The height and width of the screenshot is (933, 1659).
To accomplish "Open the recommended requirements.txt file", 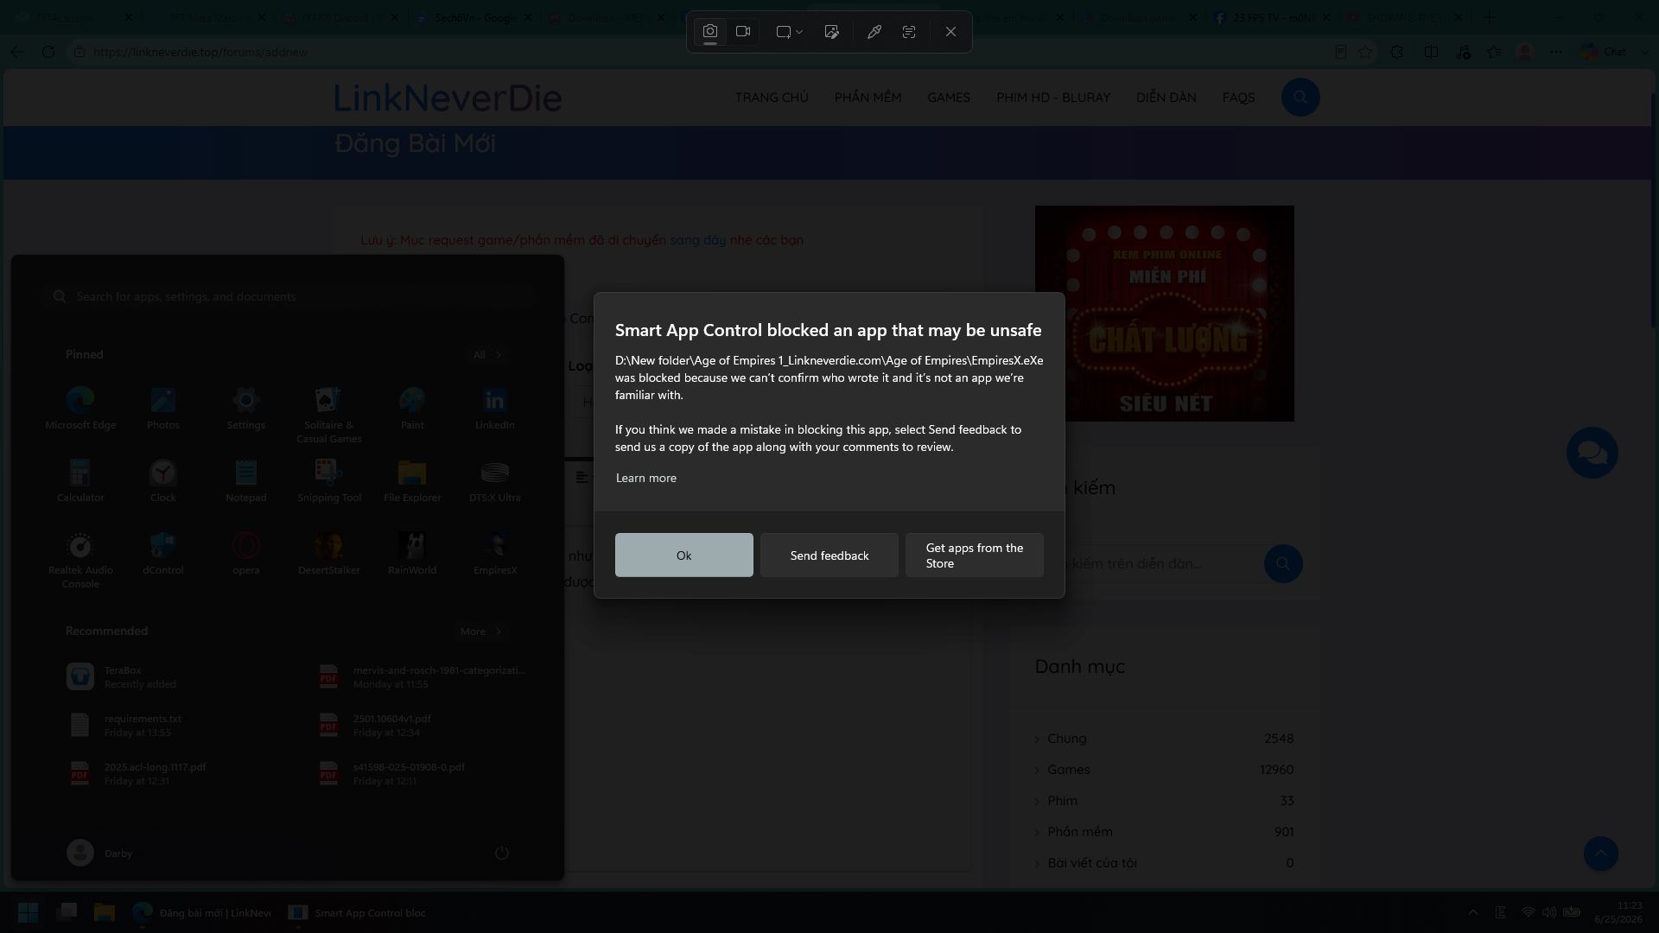I will point(162,725).
